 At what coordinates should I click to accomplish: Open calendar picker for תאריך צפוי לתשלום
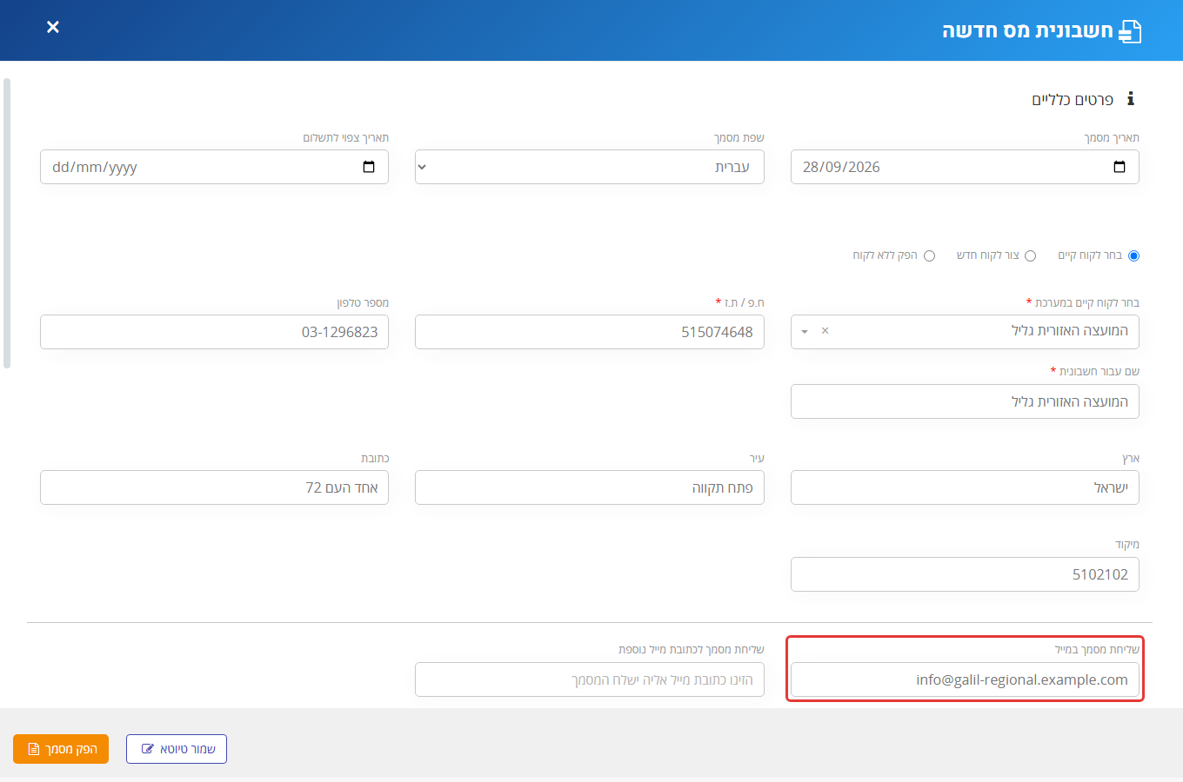(x=369, y=167)
